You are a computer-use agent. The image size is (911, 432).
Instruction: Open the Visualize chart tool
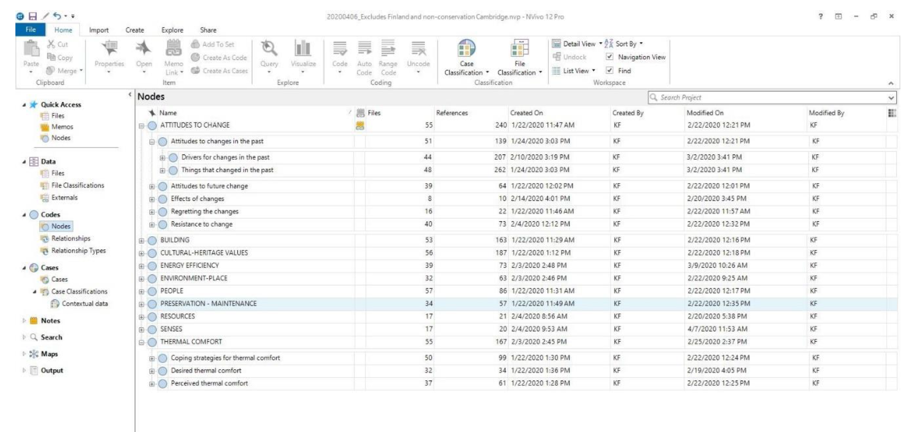tap(303, 49)
